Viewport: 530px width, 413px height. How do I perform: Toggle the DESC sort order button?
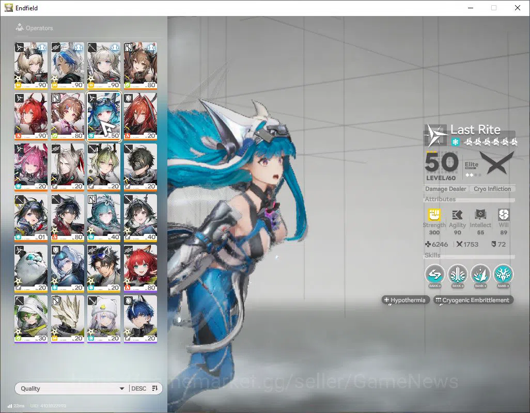pyautogui.click(x=144, y=388)
